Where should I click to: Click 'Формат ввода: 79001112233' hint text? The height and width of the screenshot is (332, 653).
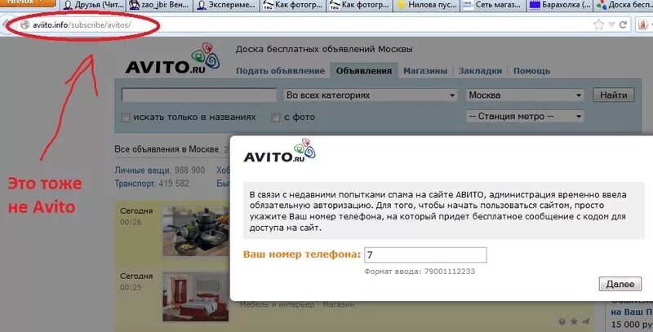point(420,272)
